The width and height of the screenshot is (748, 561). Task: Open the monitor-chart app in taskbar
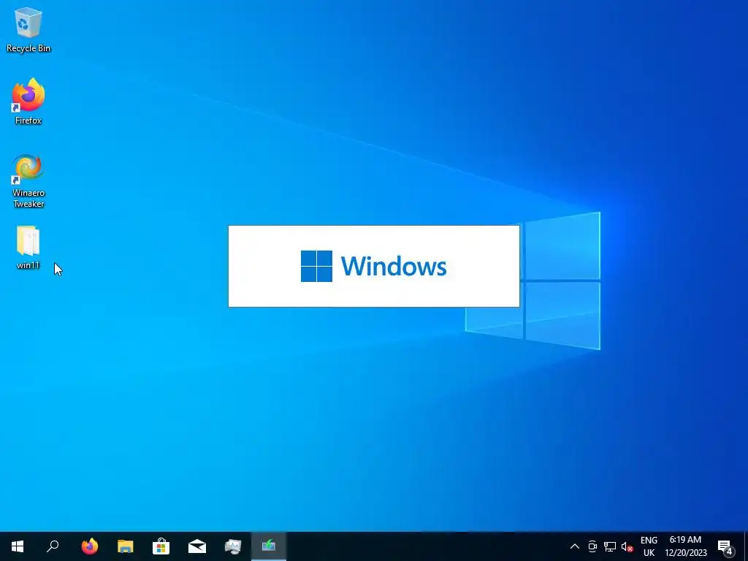[233, 546]
